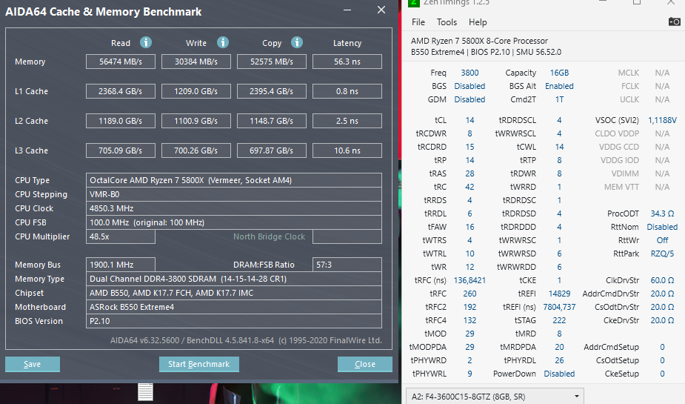
Task: Click the L2 Cache latency 2.5 ns value
Action: (347, 121)
